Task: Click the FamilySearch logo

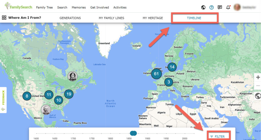Action: tap(19, 6)
